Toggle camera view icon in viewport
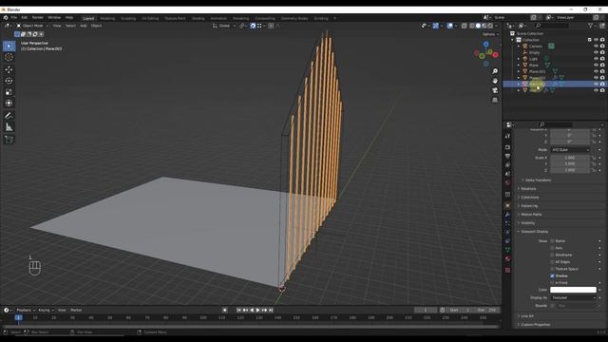This screenshot has width=608, height=342. pos(495,90)
